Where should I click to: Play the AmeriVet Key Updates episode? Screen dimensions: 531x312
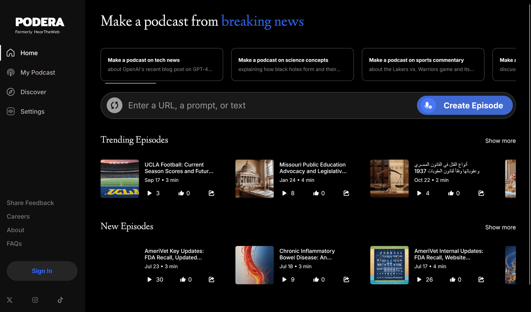pyautogui.click(x=150, y=280)
